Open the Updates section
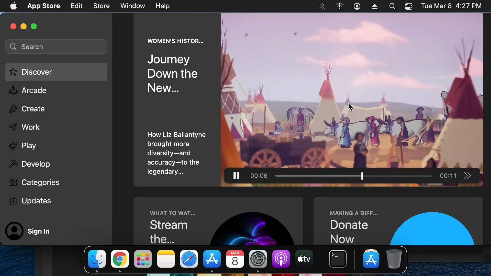491x276 pixels. 36,201
